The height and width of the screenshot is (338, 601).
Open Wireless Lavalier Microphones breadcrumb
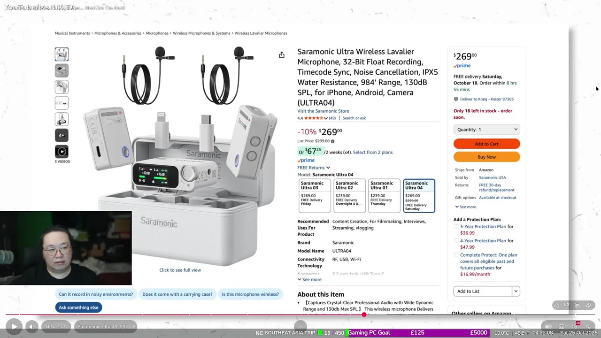(x=261, y=33)
